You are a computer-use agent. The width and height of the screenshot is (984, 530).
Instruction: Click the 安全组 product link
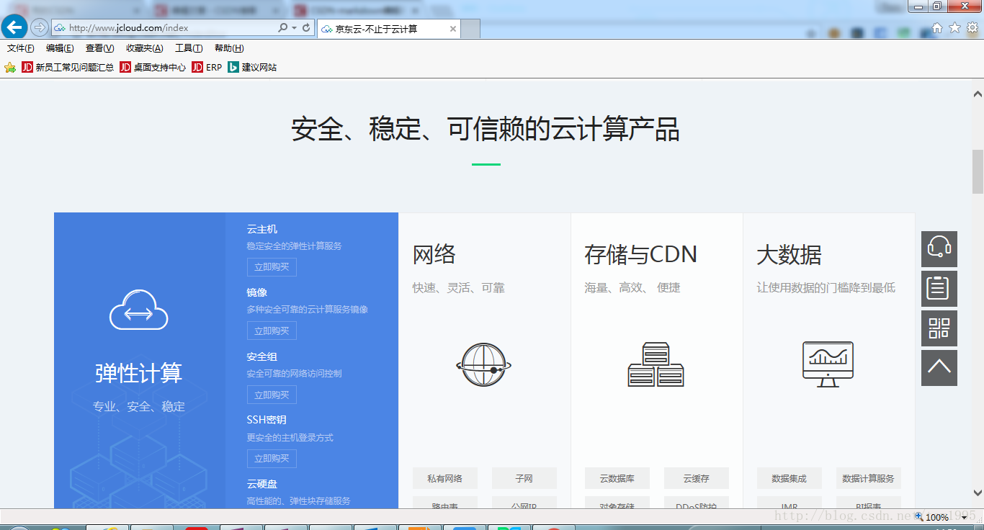point(262,356)
